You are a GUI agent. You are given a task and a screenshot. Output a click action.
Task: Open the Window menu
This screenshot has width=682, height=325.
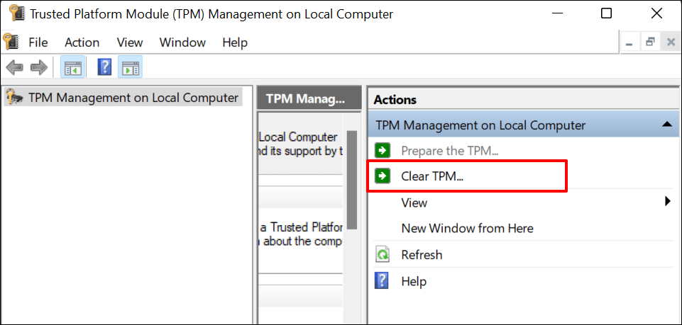182,42
